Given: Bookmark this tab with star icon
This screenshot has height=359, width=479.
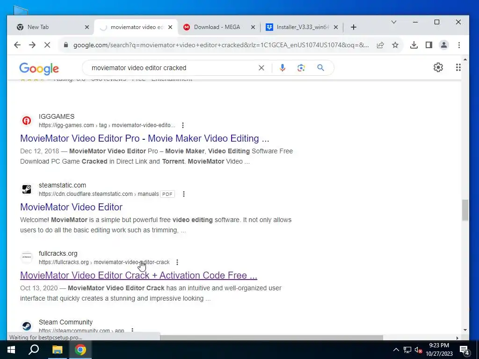Looking at the screenshot, I should [395, 45].
